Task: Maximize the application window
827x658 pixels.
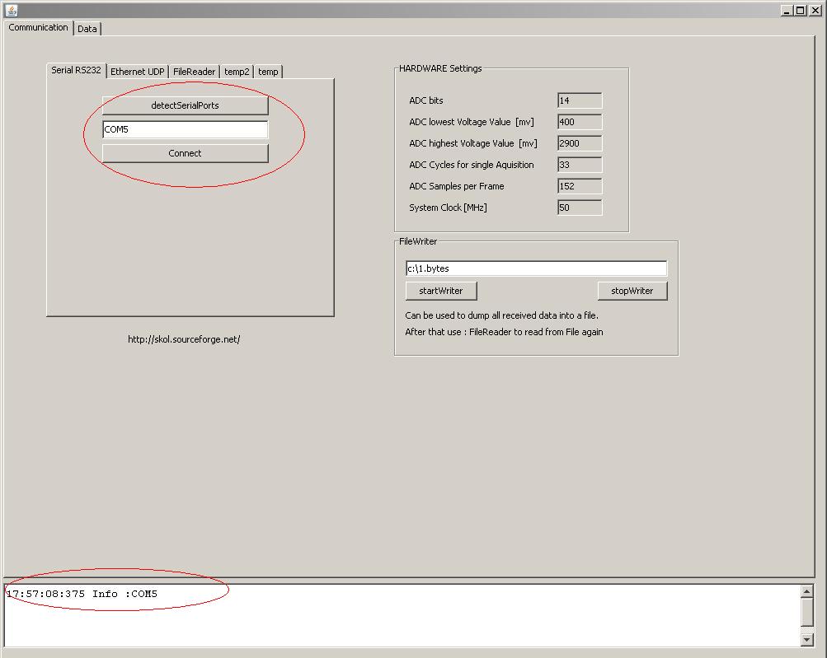Action: [801, 10]
